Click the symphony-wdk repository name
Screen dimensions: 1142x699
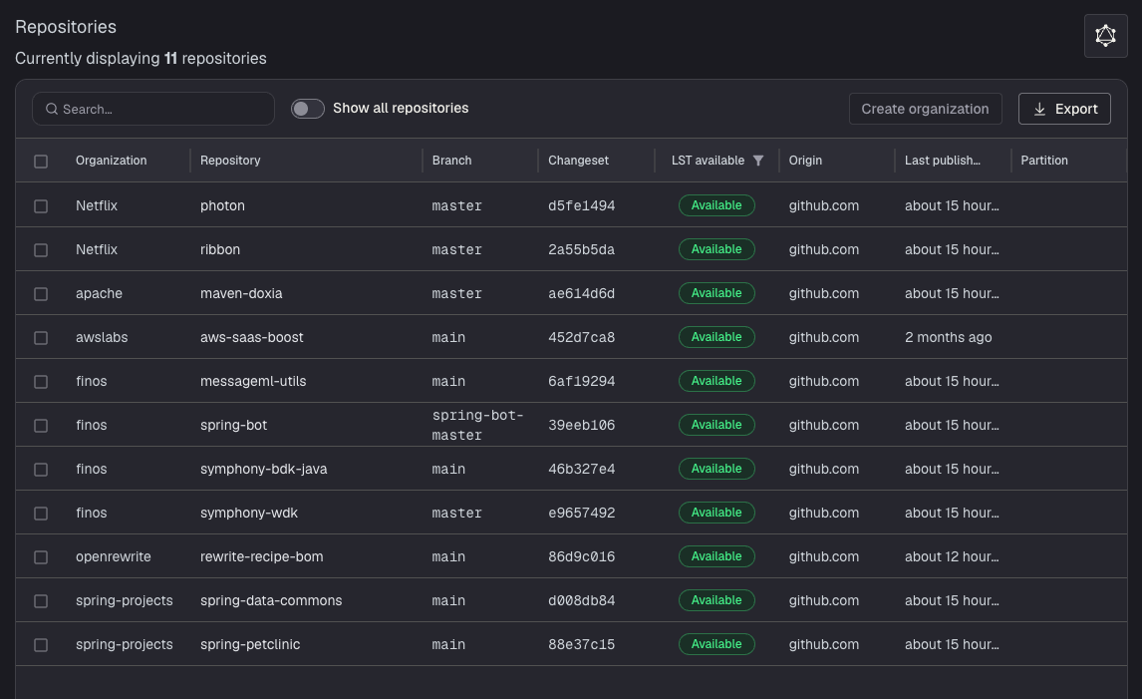[x=248, y=513]
